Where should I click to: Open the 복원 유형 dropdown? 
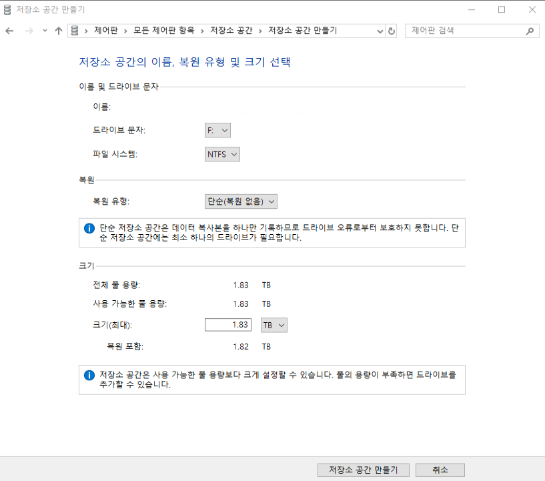pos(240,201)
